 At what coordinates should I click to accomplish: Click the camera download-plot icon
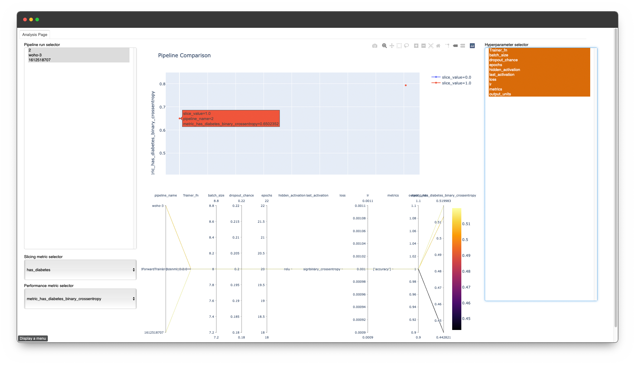pyautogui.click(x=375, y=46)
